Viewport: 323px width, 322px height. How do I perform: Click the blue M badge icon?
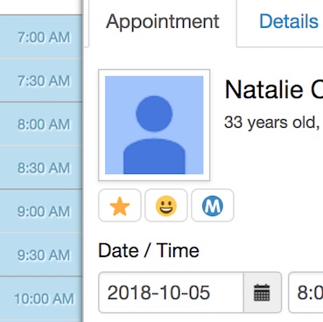[213, 206]
